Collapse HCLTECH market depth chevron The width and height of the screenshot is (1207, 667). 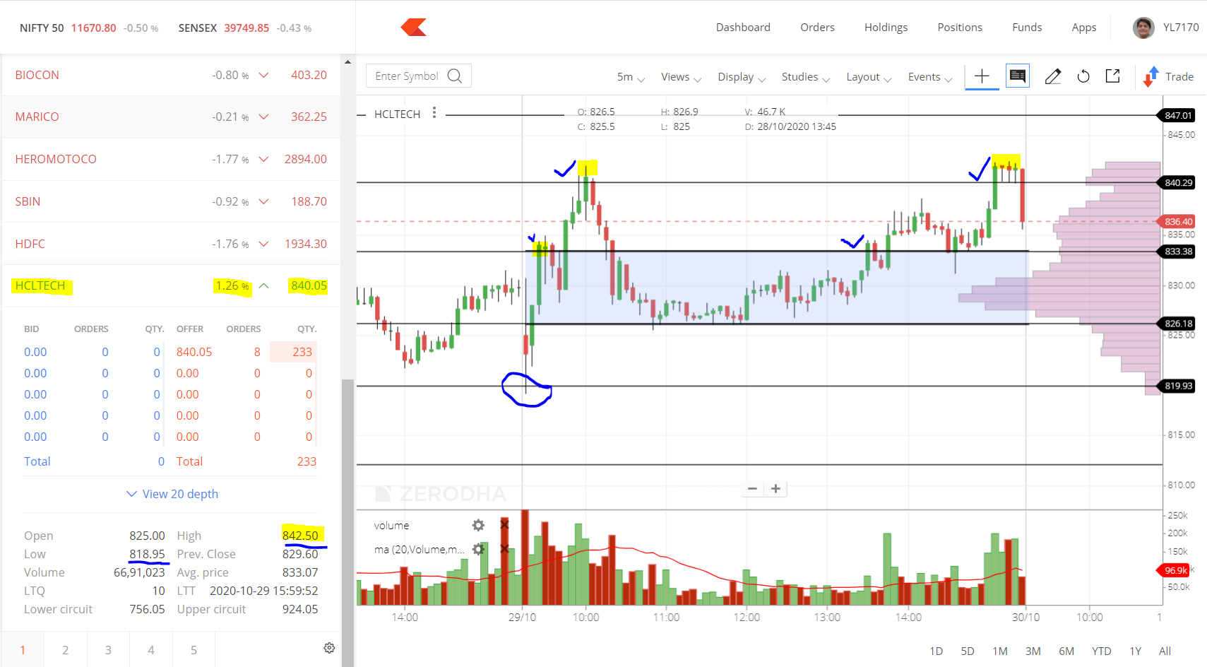263,285
